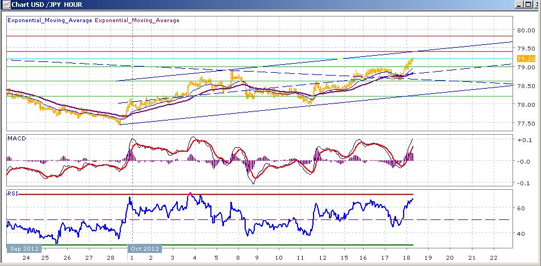Viewport: 541px width, 266px height.
Task: Select the purple Exponential_Moving_Average legend label
Action: click(x=137, y=20)
